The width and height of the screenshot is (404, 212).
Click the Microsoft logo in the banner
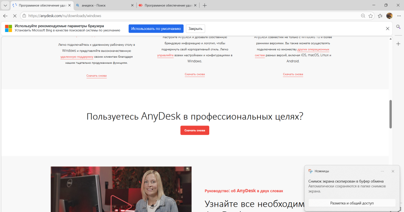(x=8, y=28)
